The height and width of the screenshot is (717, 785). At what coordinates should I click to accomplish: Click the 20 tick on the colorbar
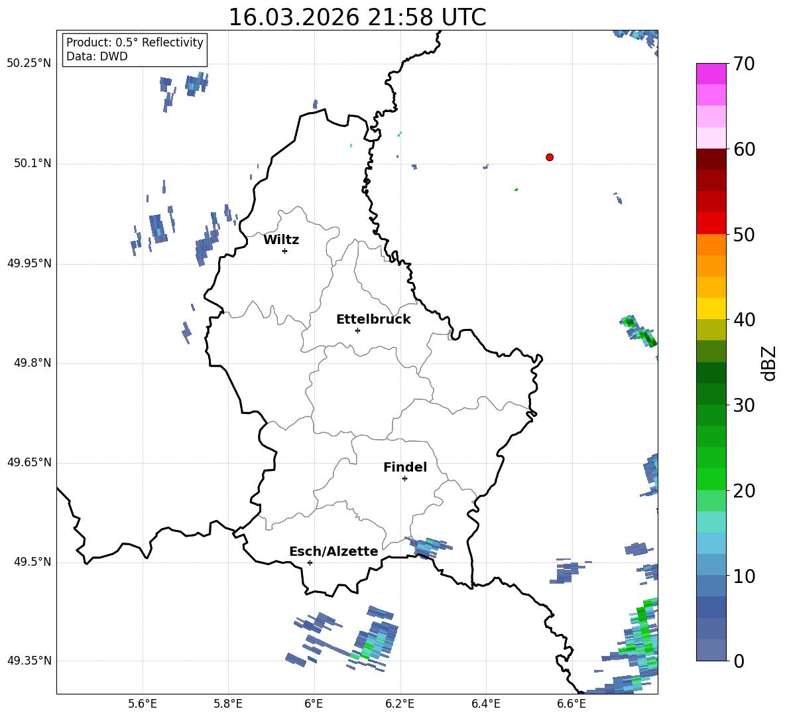click(x=744, y=491)
